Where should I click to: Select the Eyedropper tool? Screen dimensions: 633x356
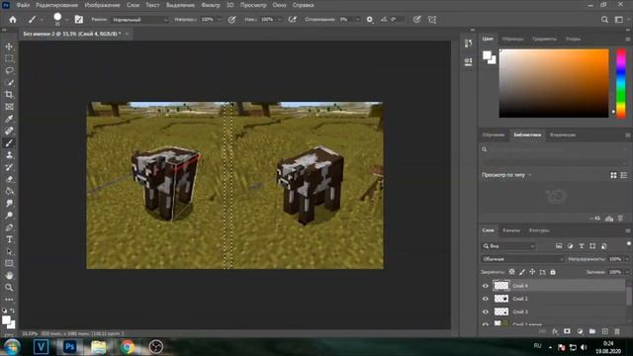point(9,119)
